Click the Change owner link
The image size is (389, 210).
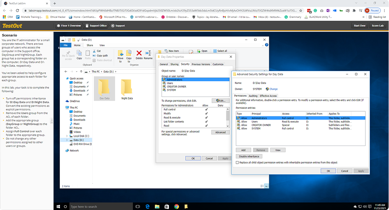point(273,89)
